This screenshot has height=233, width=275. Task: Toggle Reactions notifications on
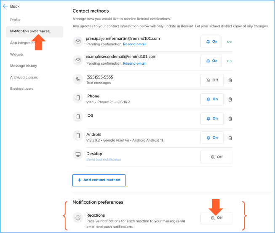(x=216, y=218)
